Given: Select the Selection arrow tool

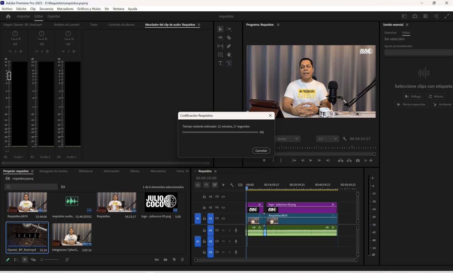Looking at the screenshot, I should [x=220, y=29].
